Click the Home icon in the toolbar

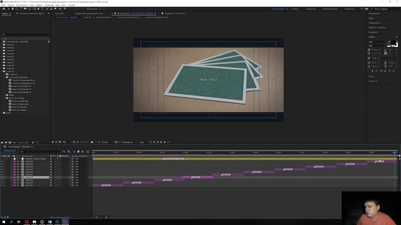coord(4,9)
